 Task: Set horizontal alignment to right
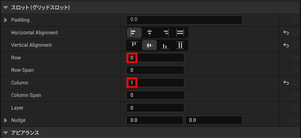click(165, 32)
